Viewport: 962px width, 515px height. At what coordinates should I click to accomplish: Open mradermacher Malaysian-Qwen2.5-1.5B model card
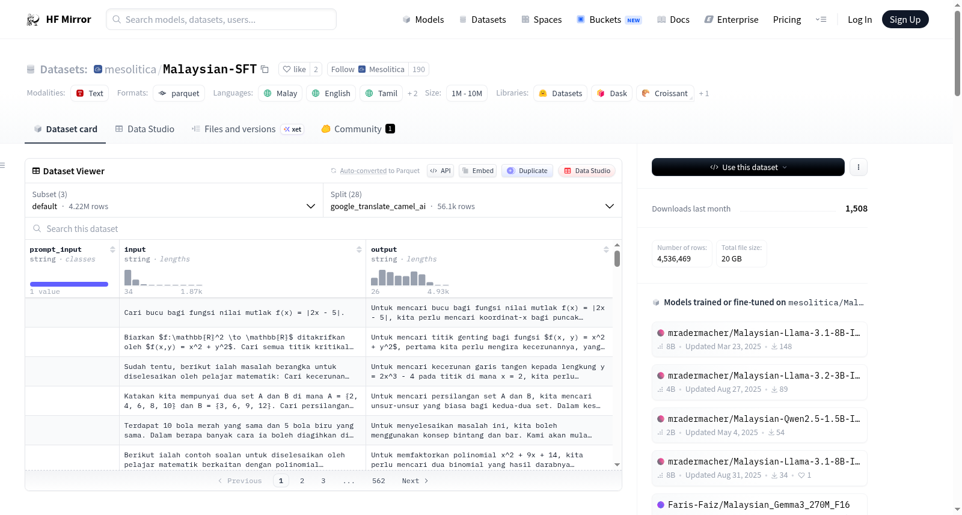click(x=759, y=425)
